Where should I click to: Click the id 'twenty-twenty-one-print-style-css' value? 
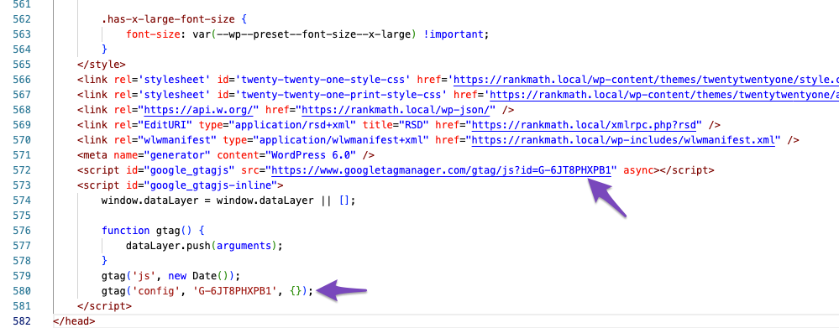341,96
